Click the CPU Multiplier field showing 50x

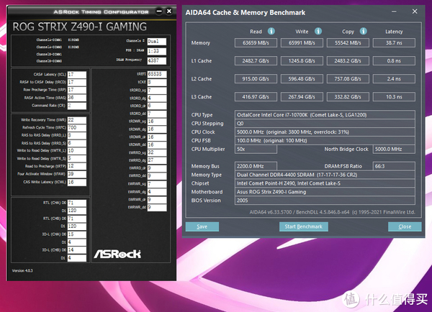[x=256, y=149]
